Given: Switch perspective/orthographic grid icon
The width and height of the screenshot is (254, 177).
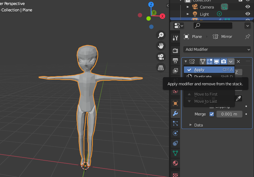Looking at the screenshot, I should click(161, 68).
